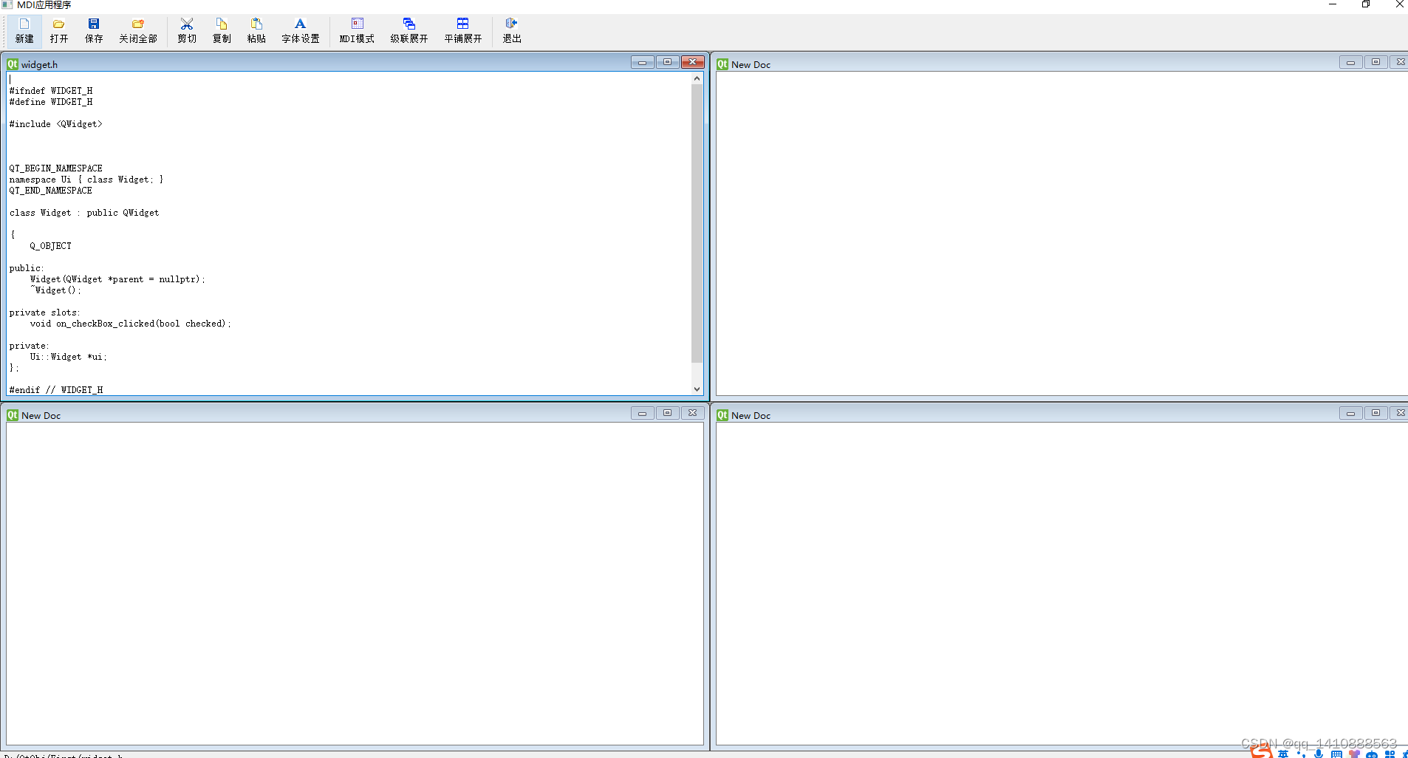This screenshot has height=758, width=1408.
Task: Maximize the top-right New Doc subwindow
Action: (1375, 62)
